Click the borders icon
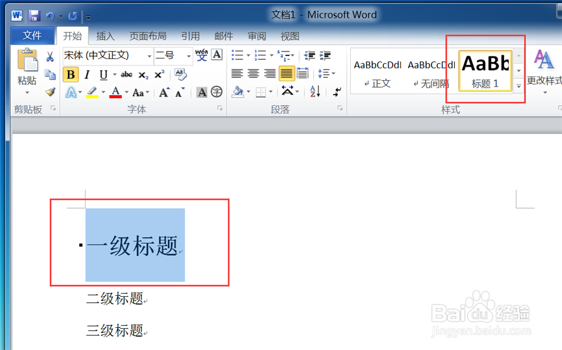Viewport: 562px width, 350px height. coord(261,92)
